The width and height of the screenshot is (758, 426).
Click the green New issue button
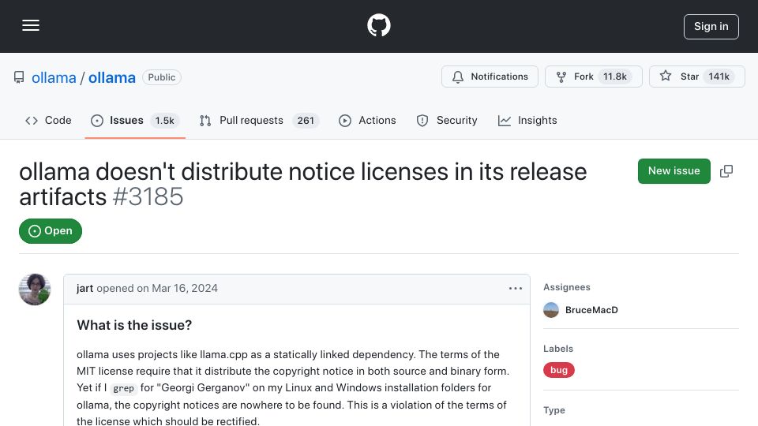tap(674, 171)
